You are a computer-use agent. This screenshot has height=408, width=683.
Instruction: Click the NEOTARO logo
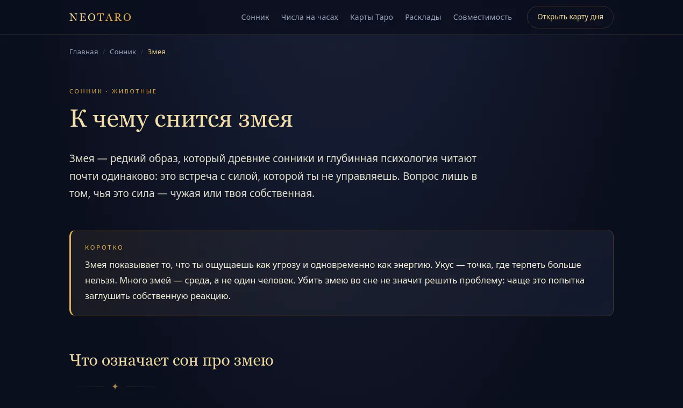click(101, 17)
